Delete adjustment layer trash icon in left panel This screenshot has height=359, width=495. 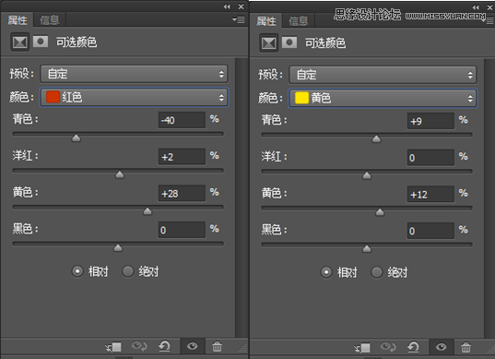pyautogui.click(x=217, y=347)
